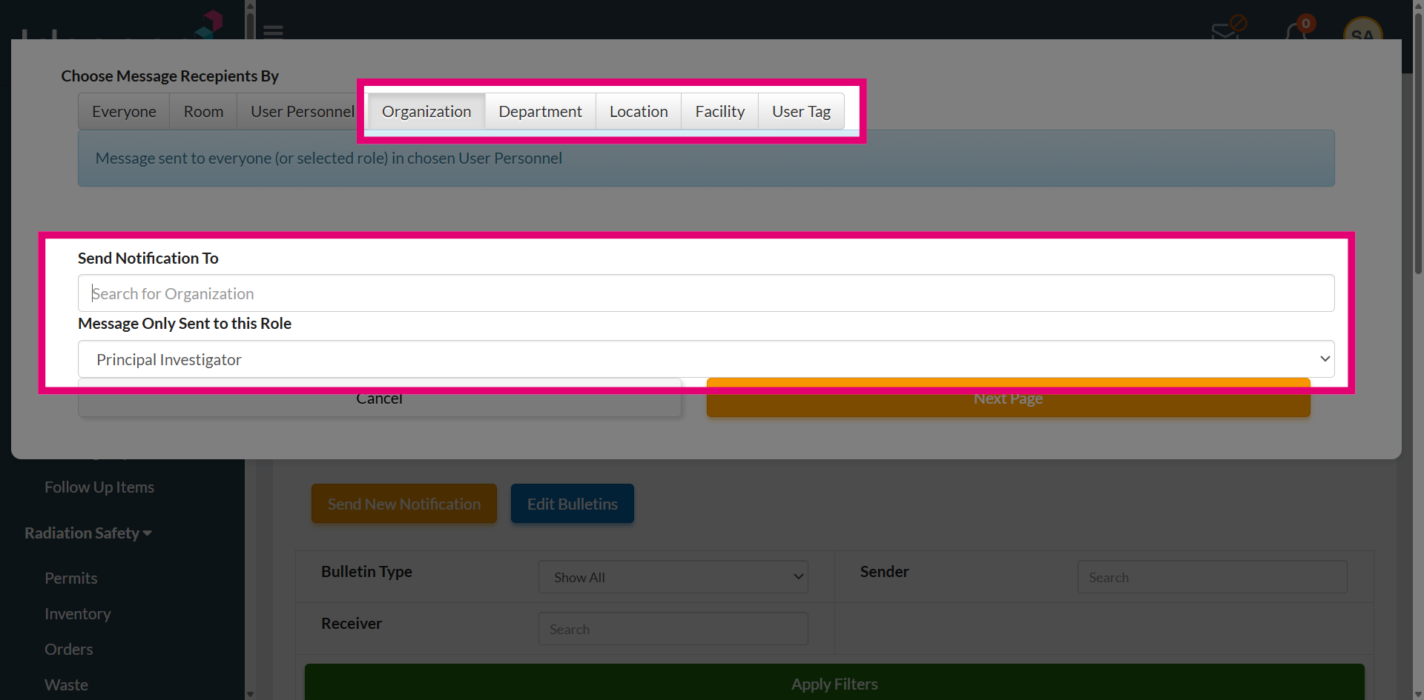Switch to the Organization tab
The image size is (1424, 700).
click(426, 111)
